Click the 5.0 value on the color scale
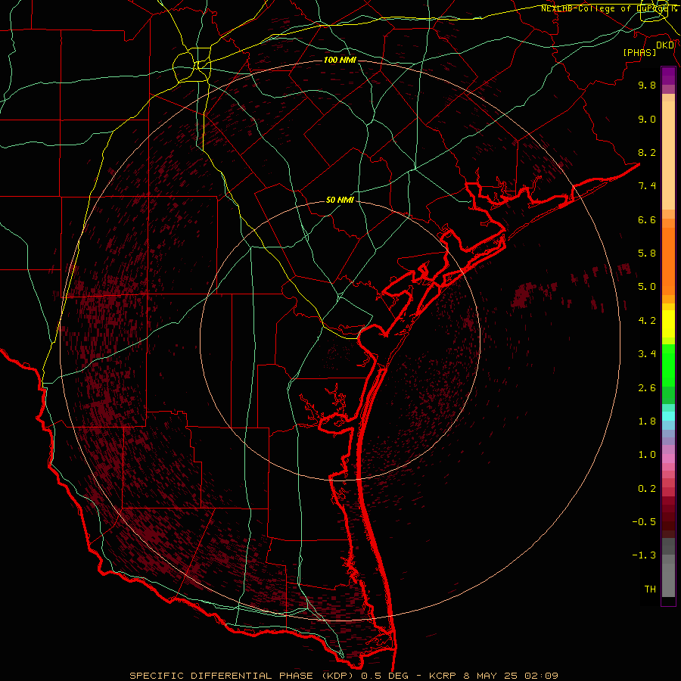This screenshot has height=681, width=681. point(647,287)
